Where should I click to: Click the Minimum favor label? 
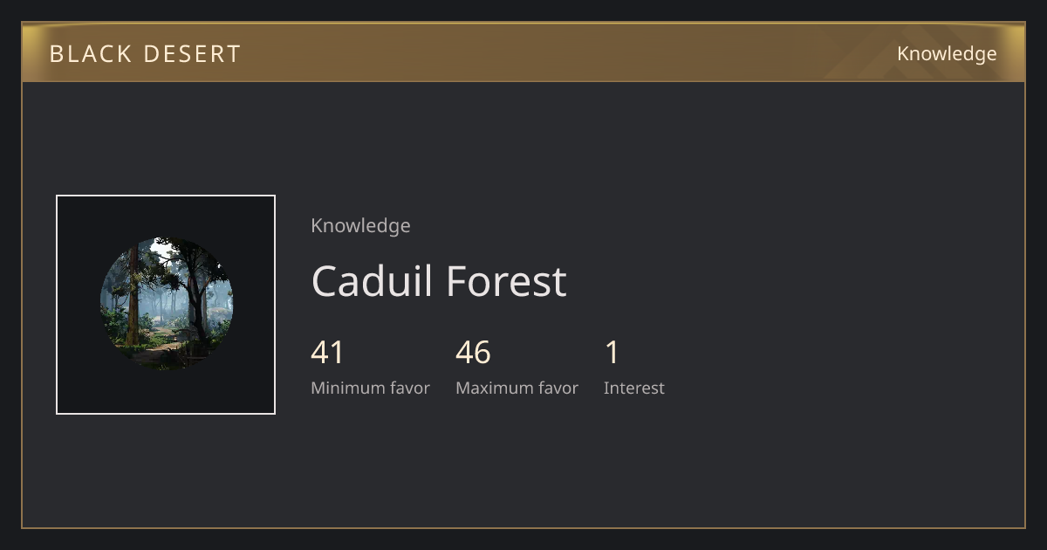(370, 388)
